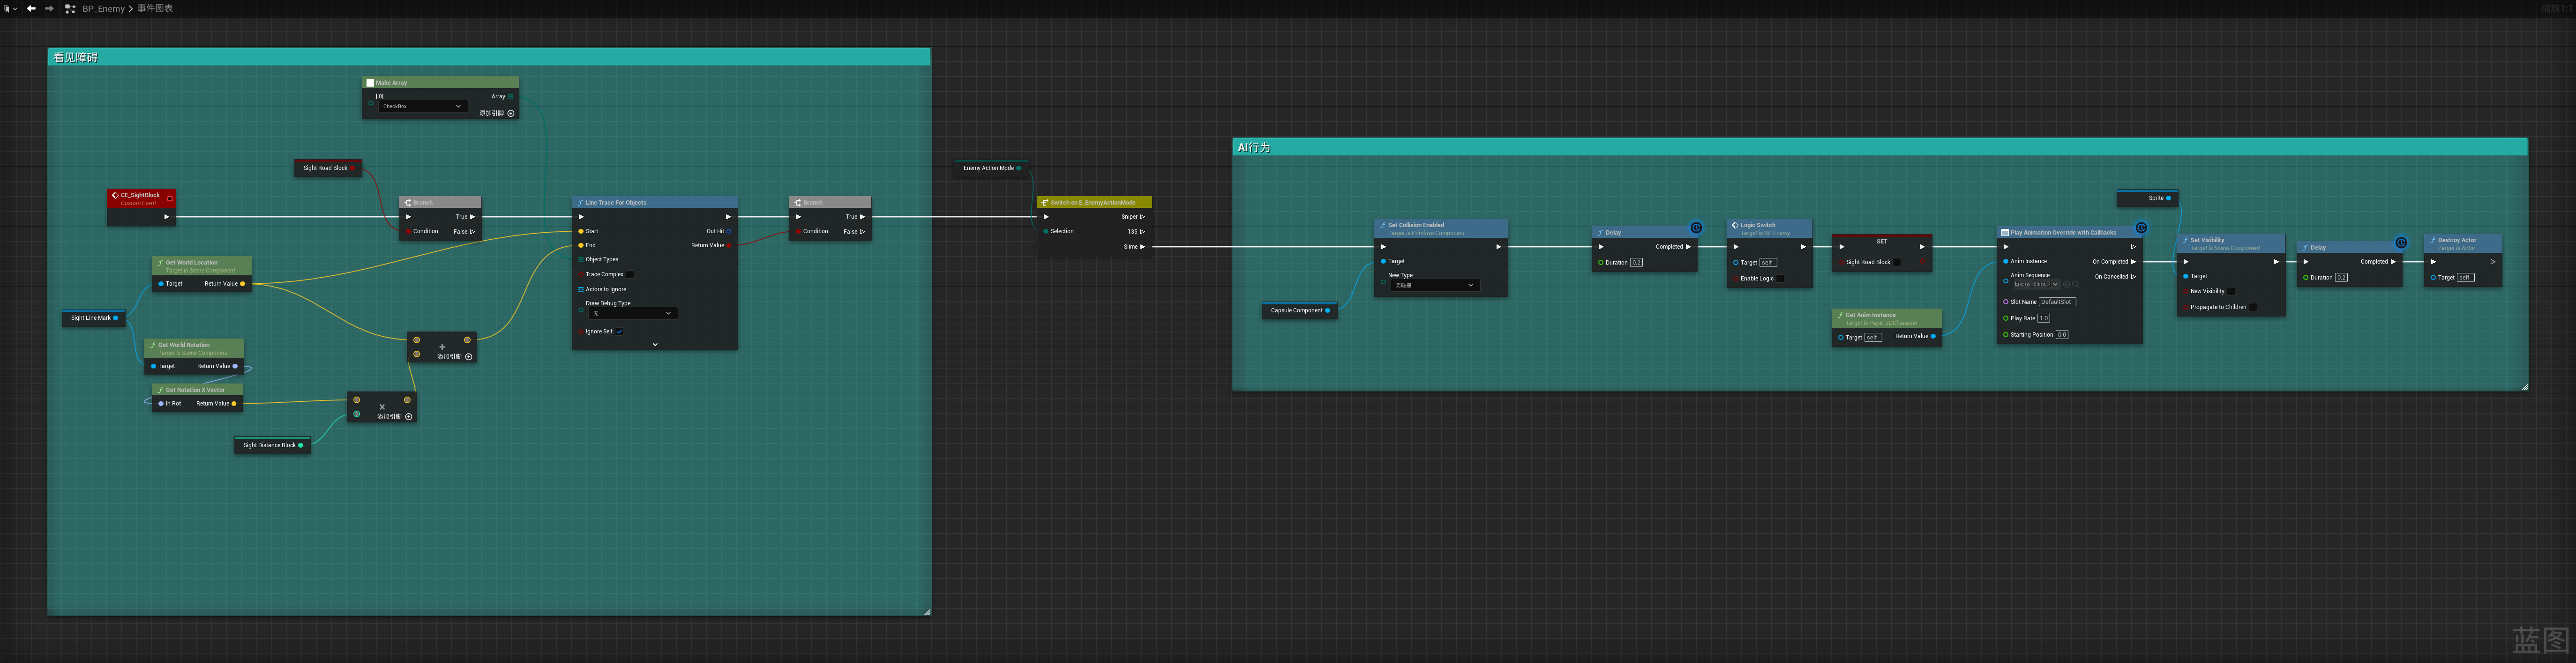
Task: Click latent clock icon on Play Animation node
Action: tap(2141, 228)
